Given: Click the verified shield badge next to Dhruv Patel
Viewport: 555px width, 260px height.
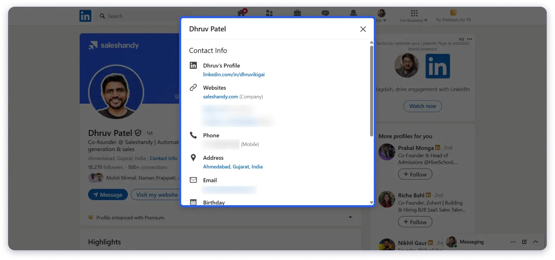Looking at the screenshot, I should (x=138, y=133).
